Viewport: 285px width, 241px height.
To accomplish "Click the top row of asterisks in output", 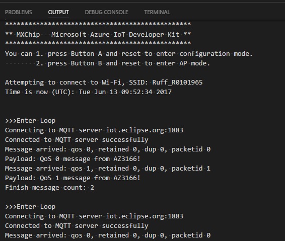I will click(98, 24).
